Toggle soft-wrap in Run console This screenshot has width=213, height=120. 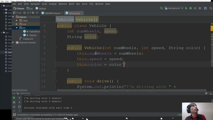(x=19, y=107)
